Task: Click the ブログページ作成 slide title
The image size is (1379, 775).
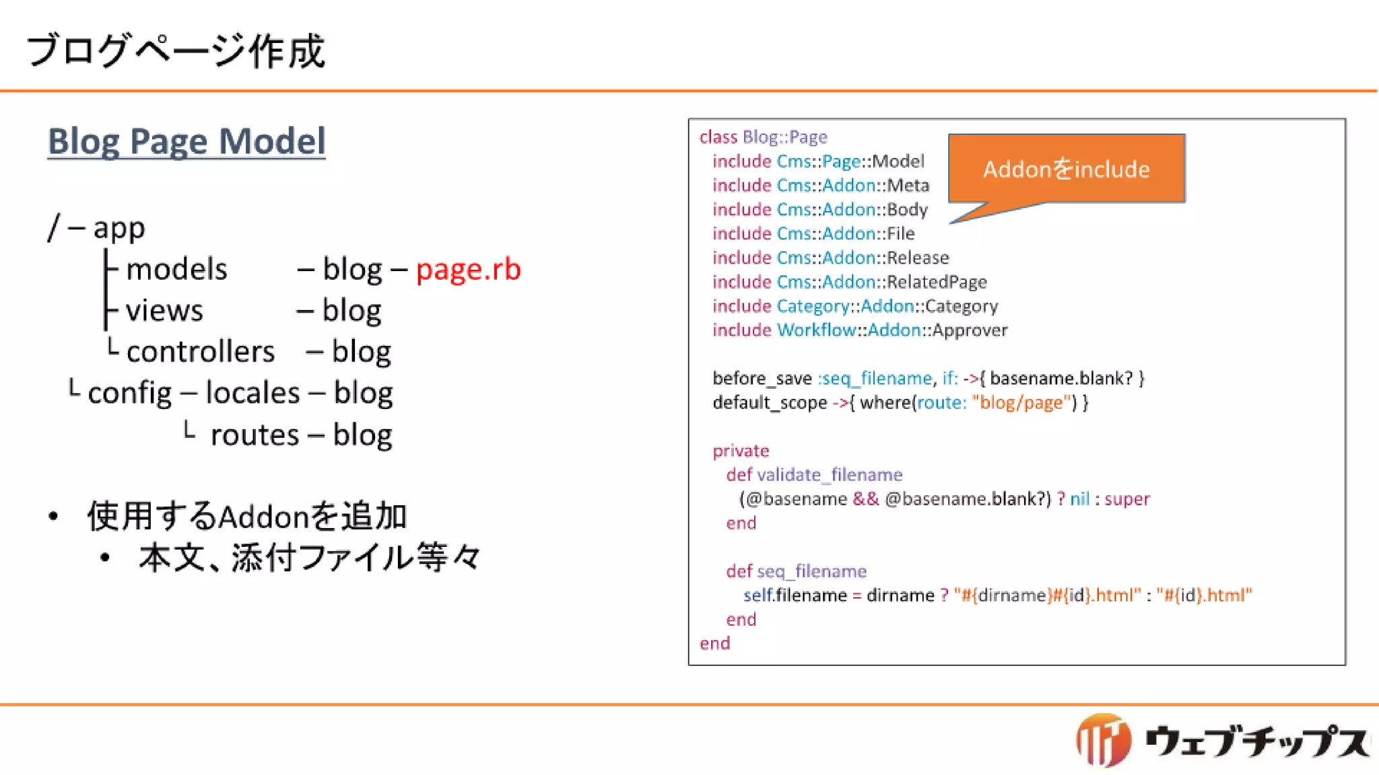Action: (176, 51)
